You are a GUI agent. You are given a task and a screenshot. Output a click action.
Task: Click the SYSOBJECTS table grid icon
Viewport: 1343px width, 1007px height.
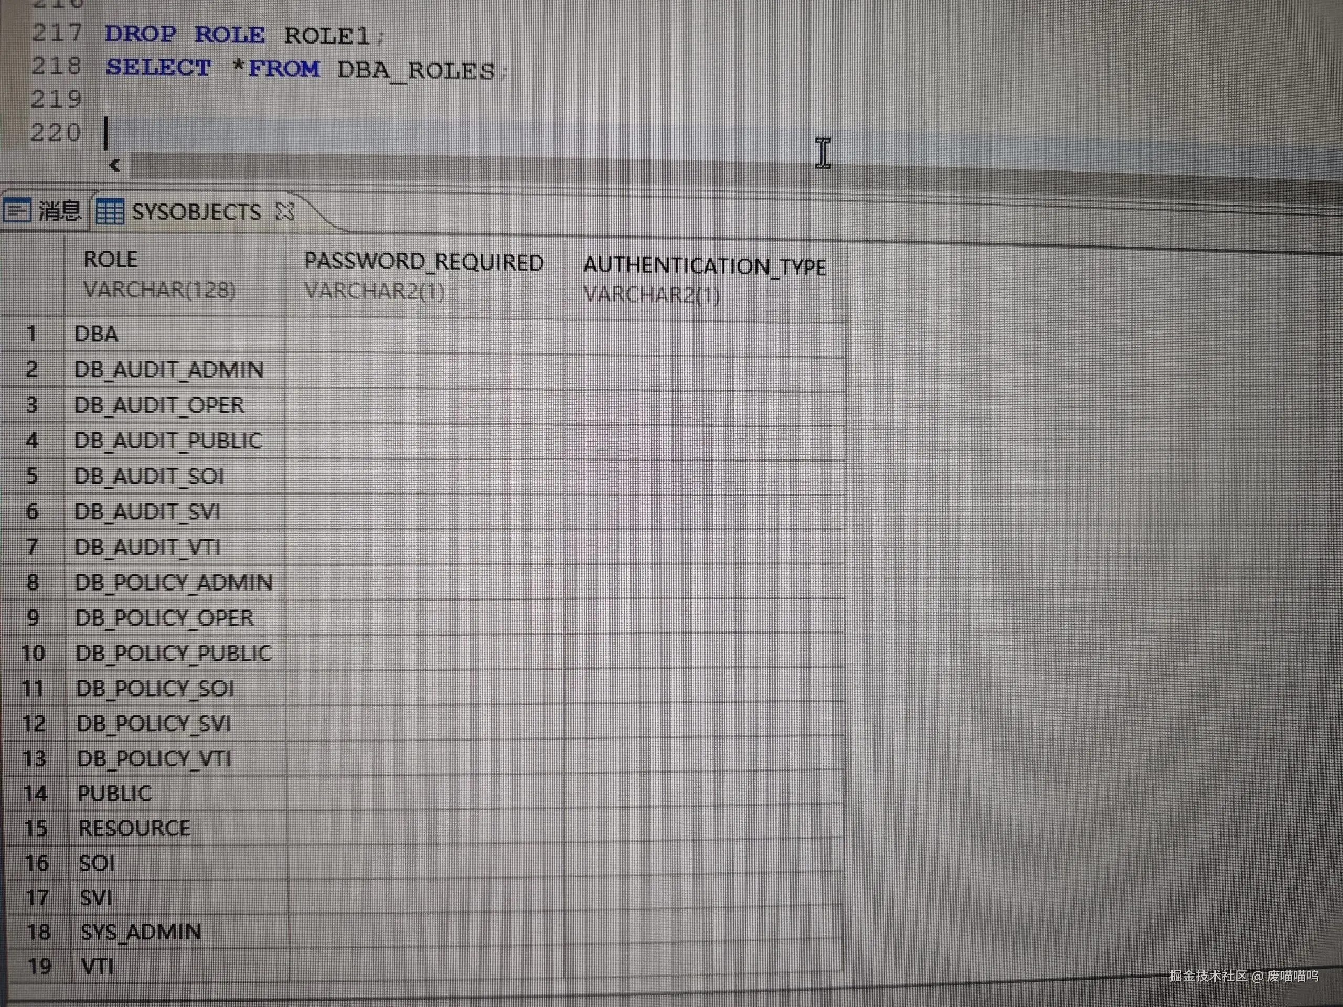click(110, 211)
